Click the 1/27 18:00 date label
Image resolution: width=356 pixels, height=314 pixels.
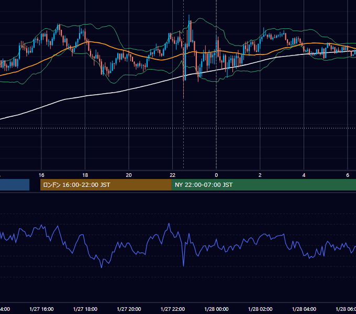coord(85,309)
